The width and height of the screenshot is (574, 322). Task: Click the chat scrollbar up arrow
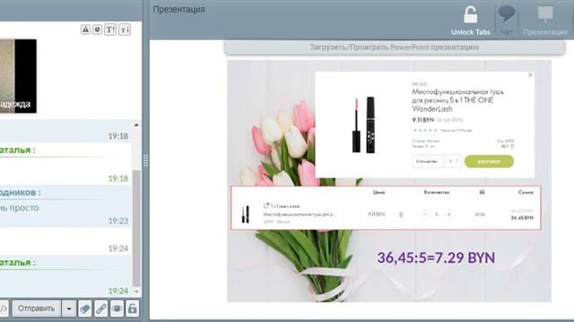(x=136, y=125)
